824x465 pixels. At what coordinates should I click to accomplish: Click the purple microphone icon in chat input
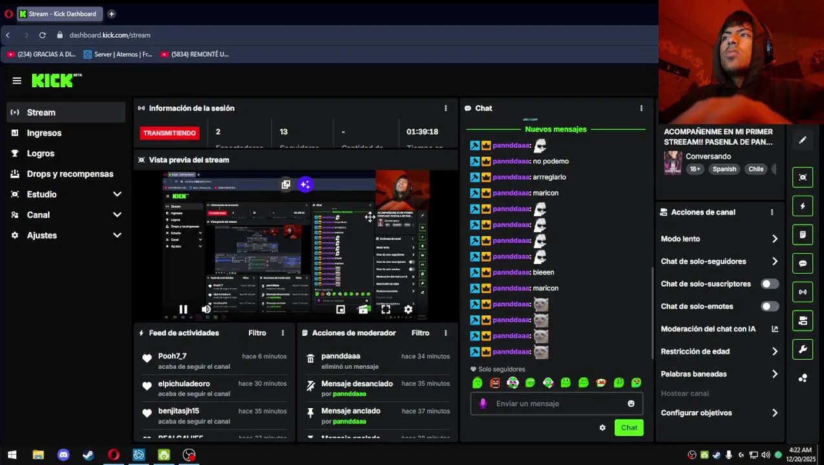[x=483, y=404]
